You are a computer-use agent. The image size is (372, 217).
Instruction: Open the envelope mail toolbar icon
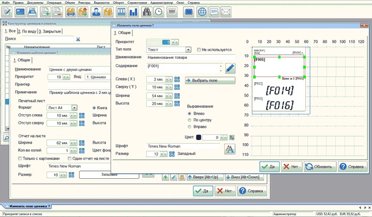pos(225,11)
